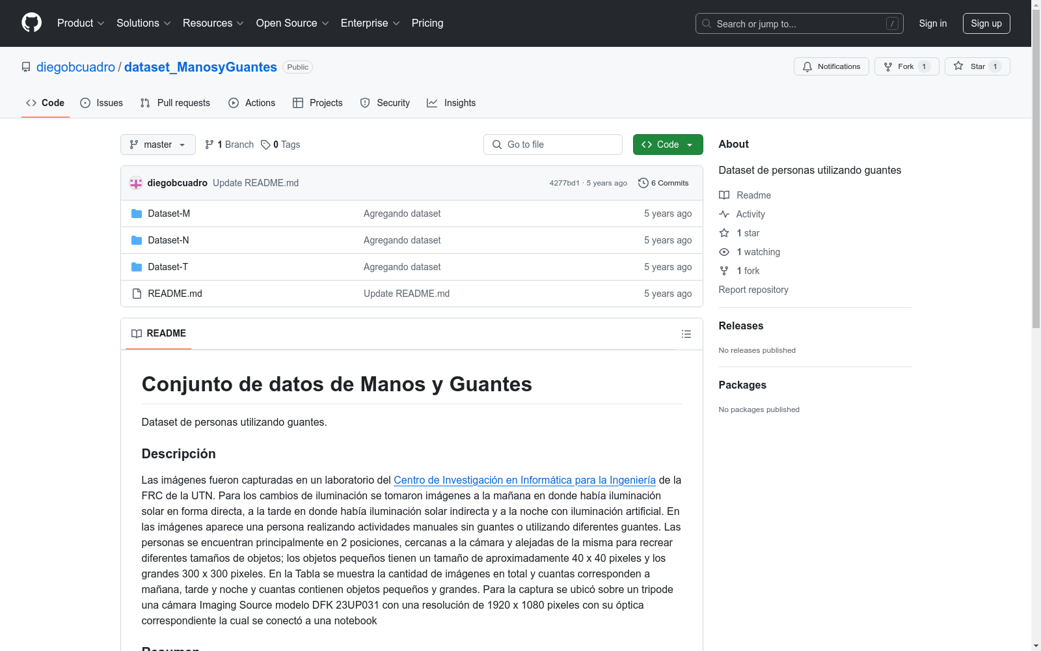
Task: Click the magnifier icon in Go to file
Action: [497, 145]
